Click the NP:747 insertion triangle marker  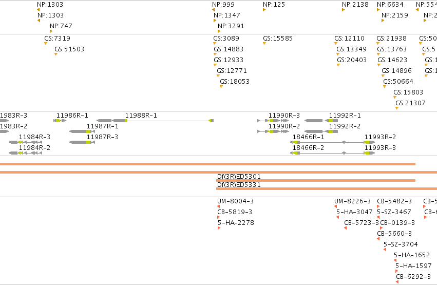51,31
